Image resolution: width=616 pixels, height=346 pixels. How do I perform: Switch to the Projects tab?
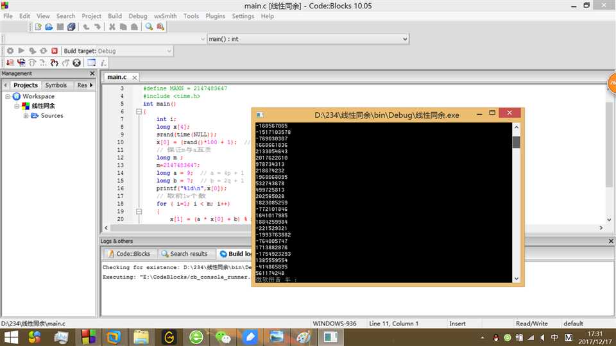(26, 85)
